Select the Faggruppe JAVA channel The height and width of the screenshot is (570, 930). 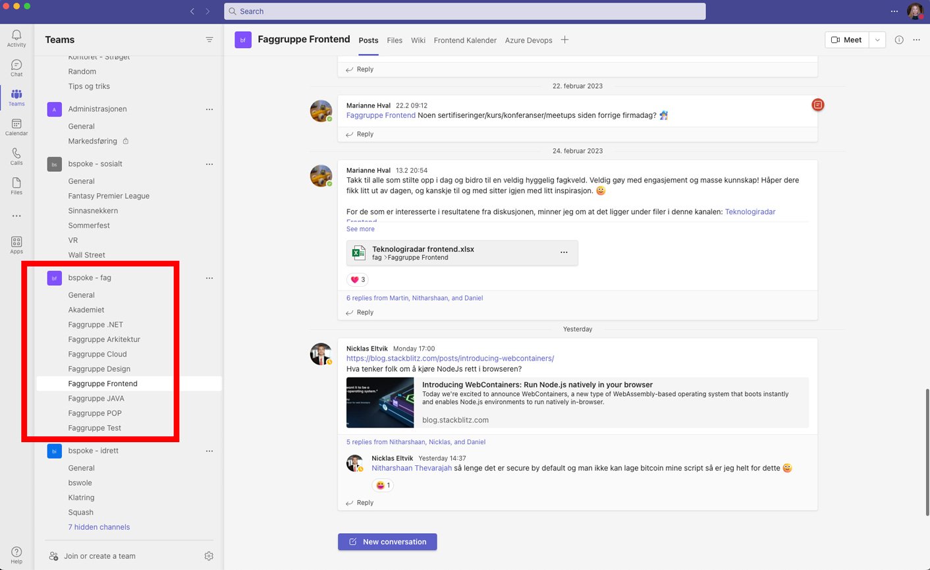[x=96, y=399]
